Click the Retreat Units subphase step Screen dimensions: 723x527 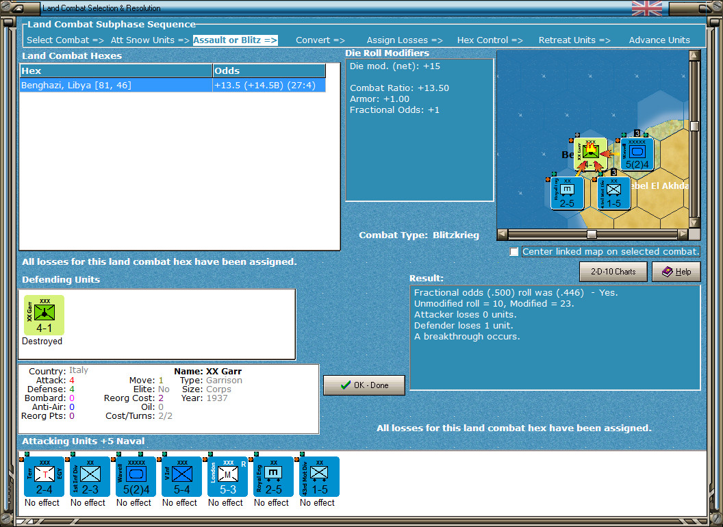(574, 40)
